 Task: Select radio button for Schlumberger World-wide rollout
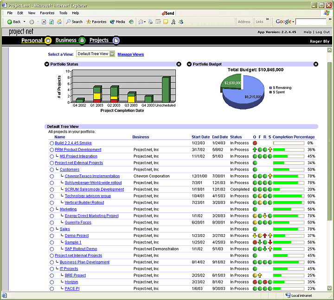pos(52,183)
